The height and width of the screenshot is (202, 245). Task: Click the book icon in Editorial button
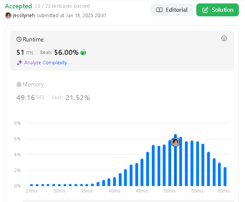coord(159,10)
